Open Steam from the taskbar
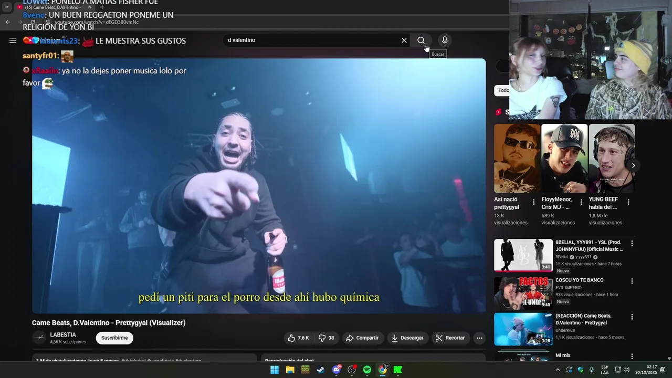 pyautogui.click(x=320, y=370)
